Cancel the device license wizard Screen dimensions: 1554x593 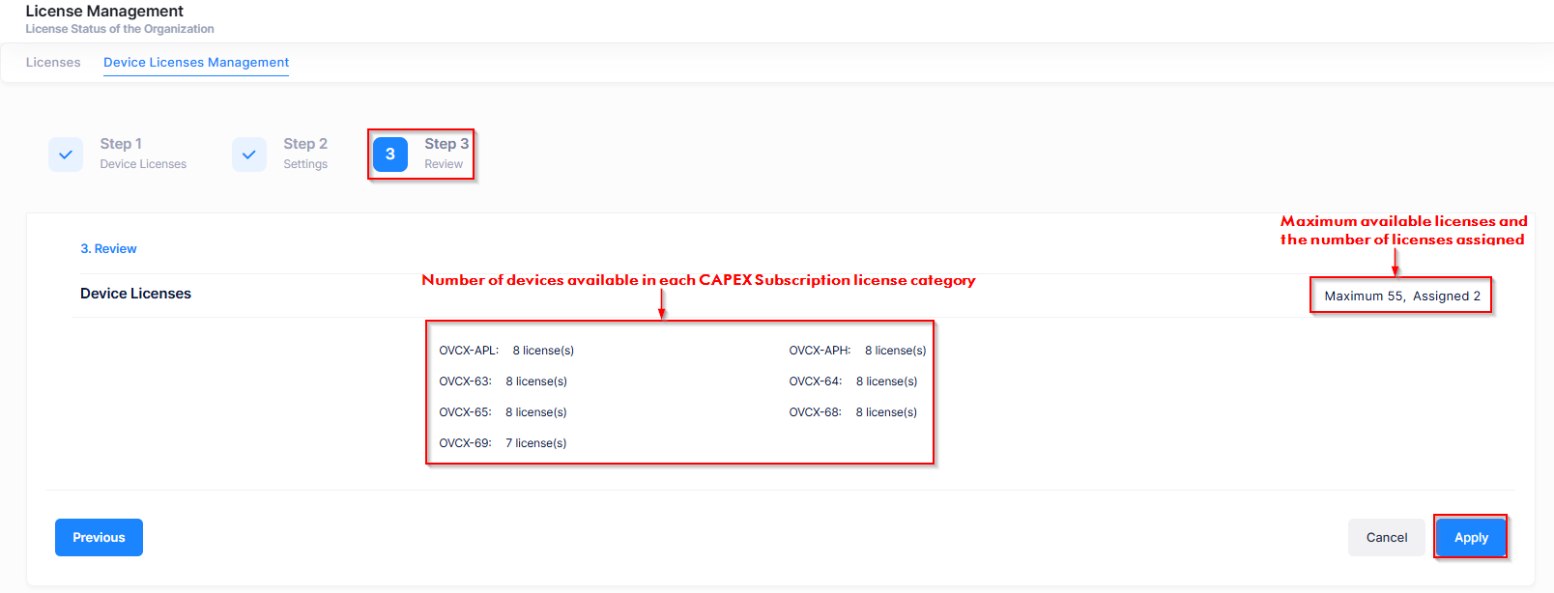pos(1386,538)
